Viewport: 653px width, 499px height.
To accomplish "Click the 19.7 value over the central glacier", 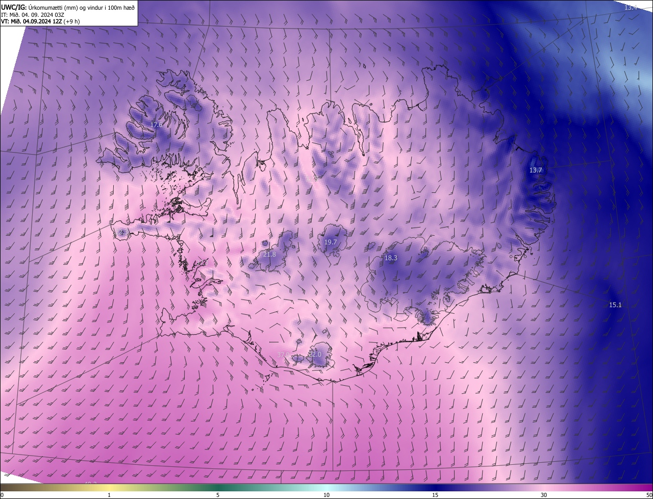I will 331,242.
